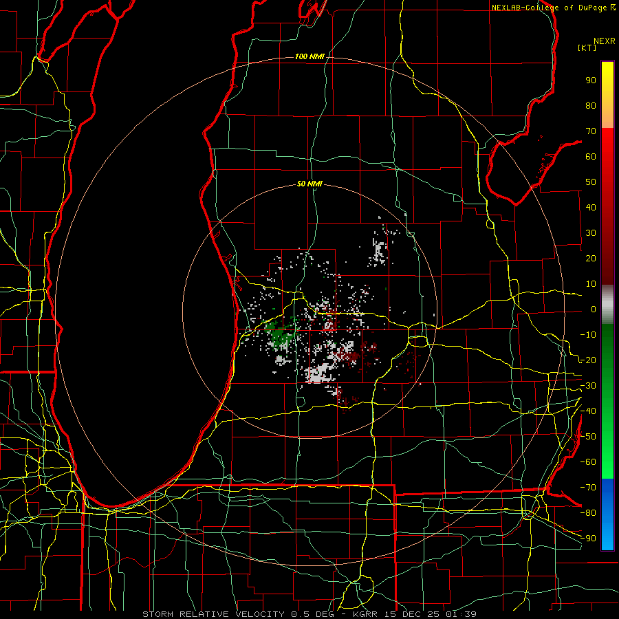Click the dark red outbound velocity patch on the radar
This screenshot has height=619, width=619.
tap(351, 357)
